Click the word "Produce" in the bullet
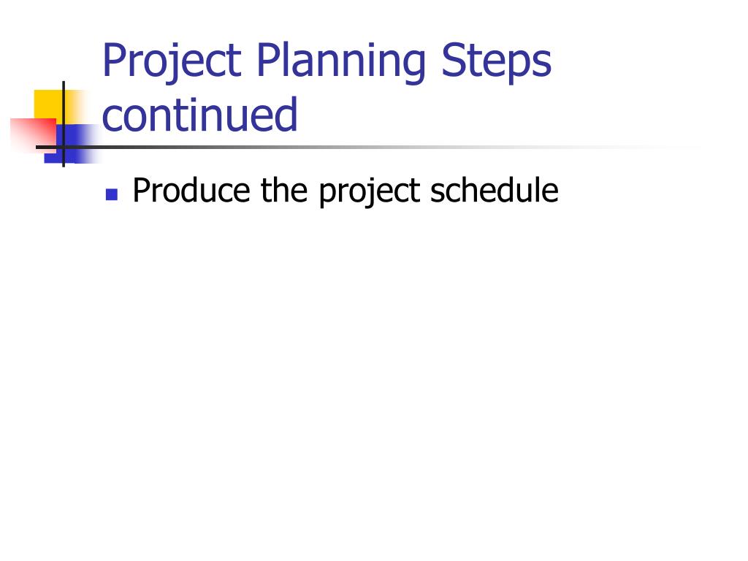The image size is (748, 561). 191,190
